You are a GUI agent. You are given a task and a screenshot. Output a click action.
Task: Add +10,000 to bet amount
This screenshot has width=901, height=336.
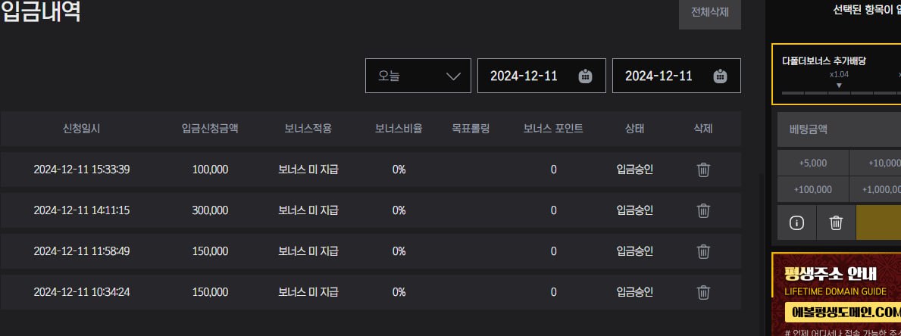pyautogui.click(x=879, y=163)
